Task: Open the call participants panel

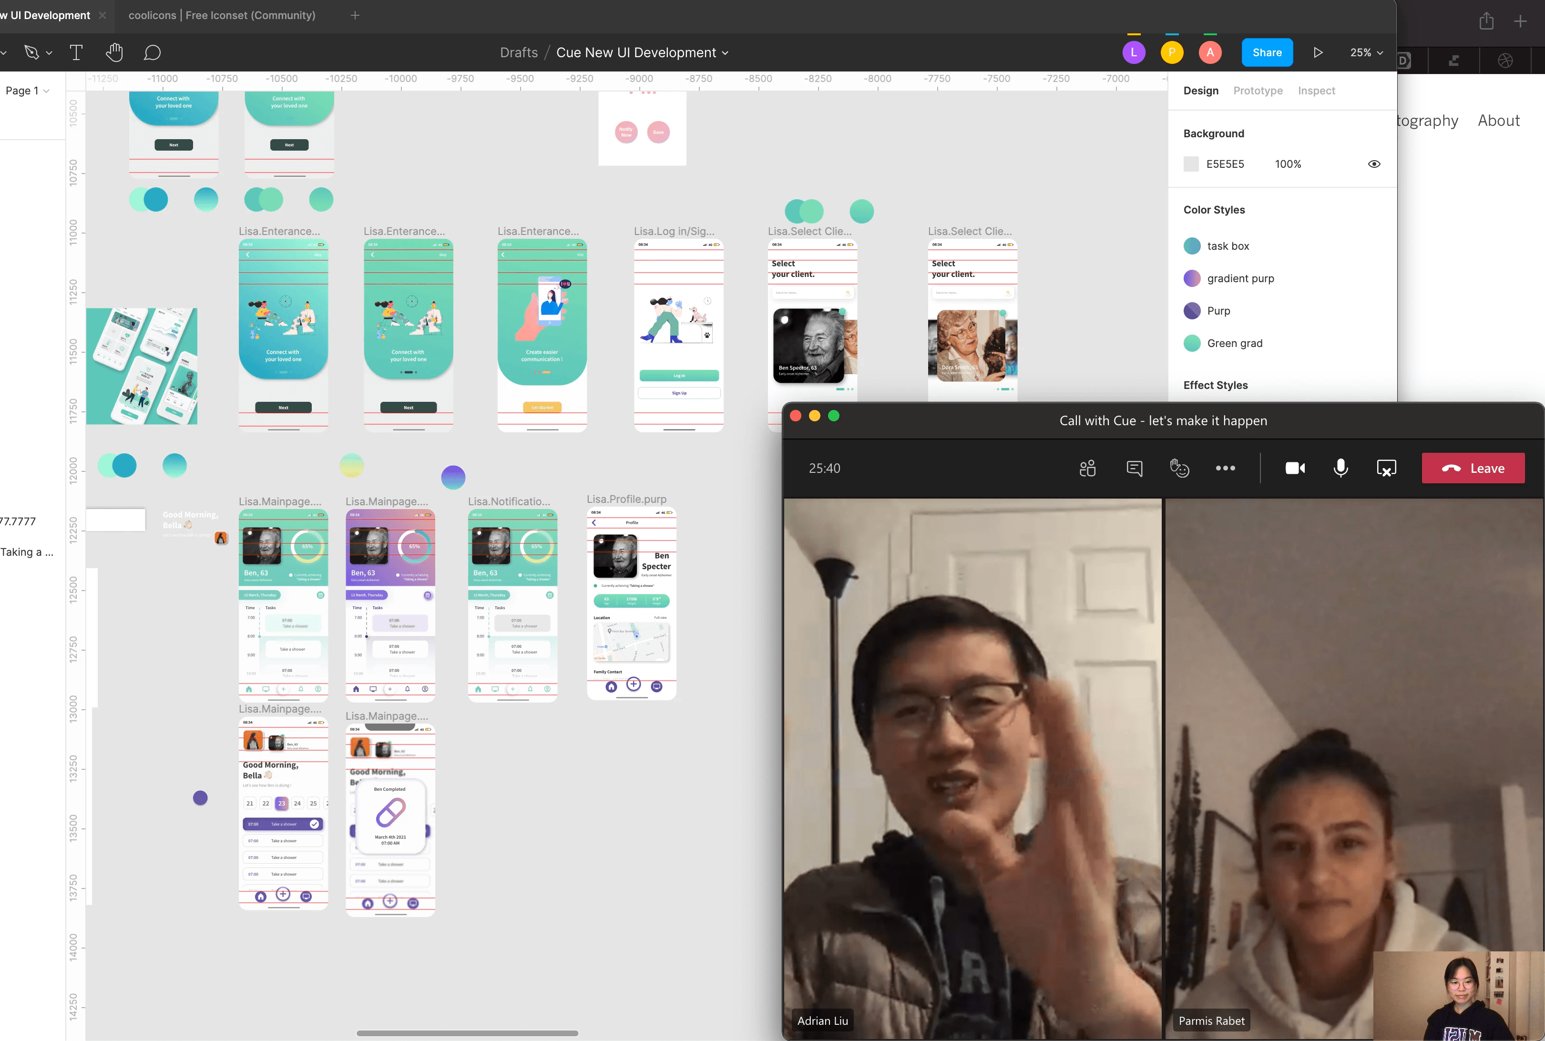Action: (1087, 468)
